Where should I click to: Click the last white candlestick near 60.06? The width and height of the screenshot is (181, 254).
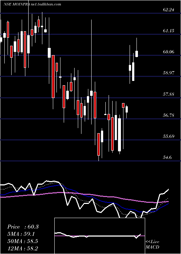137,54
